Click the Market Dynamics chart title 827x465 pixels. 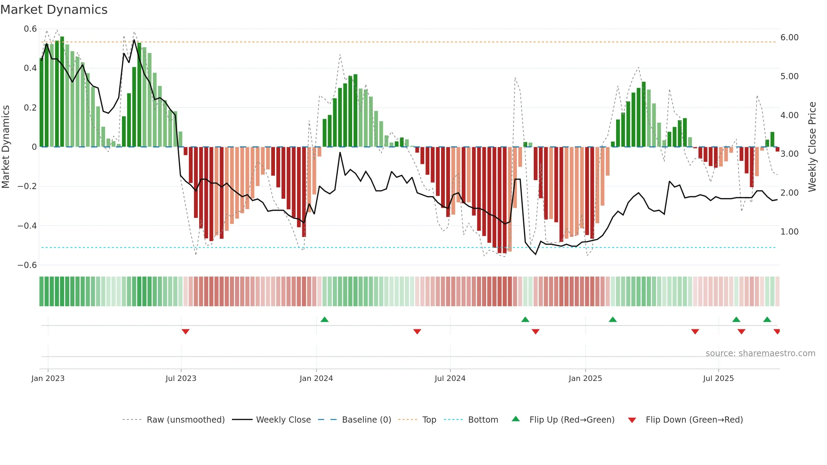(54, 10)
